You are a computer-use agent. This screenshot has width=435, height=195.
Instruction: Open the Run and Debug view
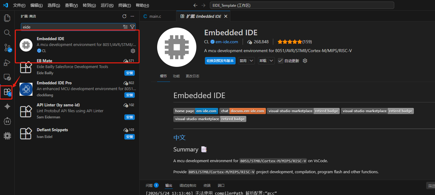(7, 63)
